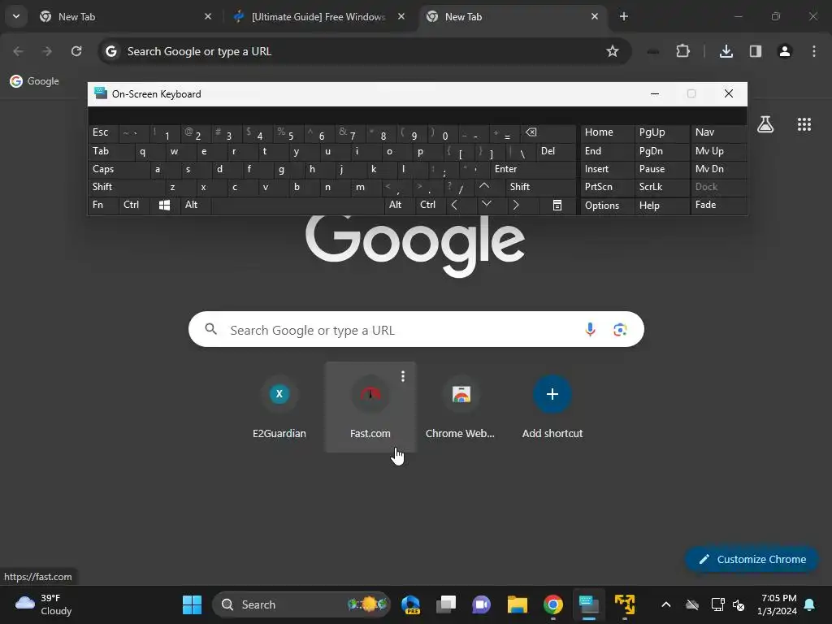The image size is (832, 624).
Task: Toggle left Ctrl key on On-Screen Keyboard
Action: coord(134,205)
